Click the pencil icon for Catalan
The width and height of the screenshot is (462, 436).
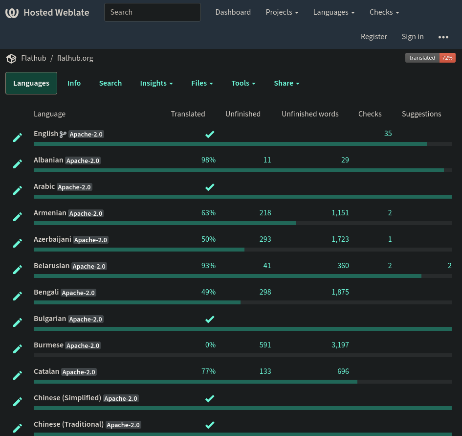tap(18, 375)
